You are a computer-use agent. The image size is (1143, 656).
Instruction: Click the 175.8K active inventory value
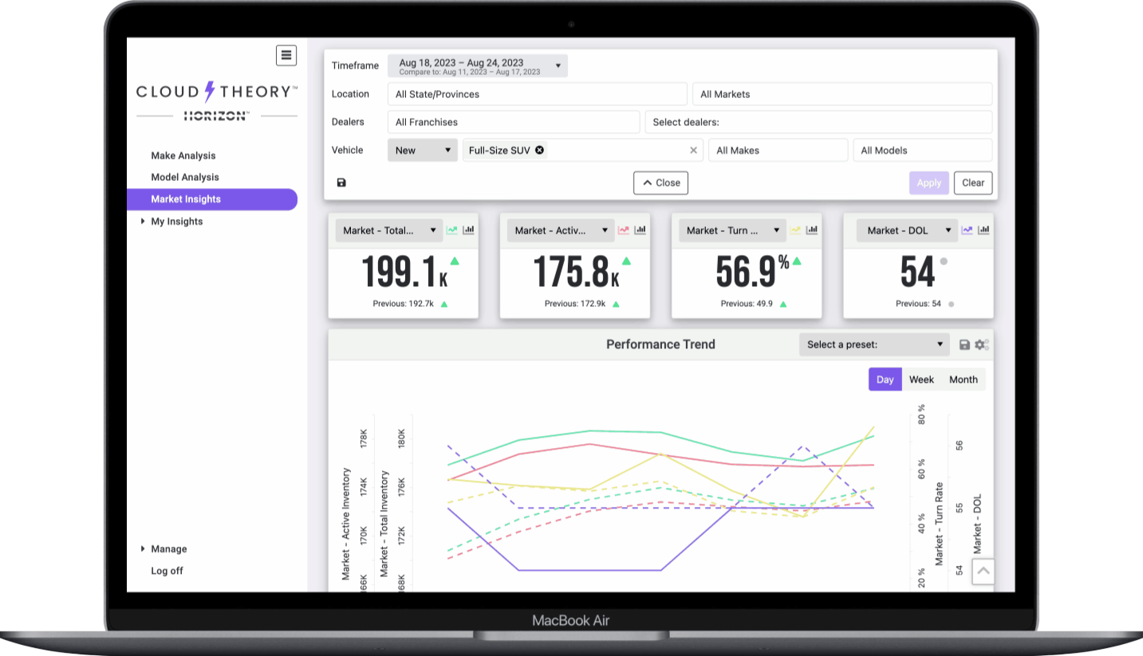coord(577,273)
